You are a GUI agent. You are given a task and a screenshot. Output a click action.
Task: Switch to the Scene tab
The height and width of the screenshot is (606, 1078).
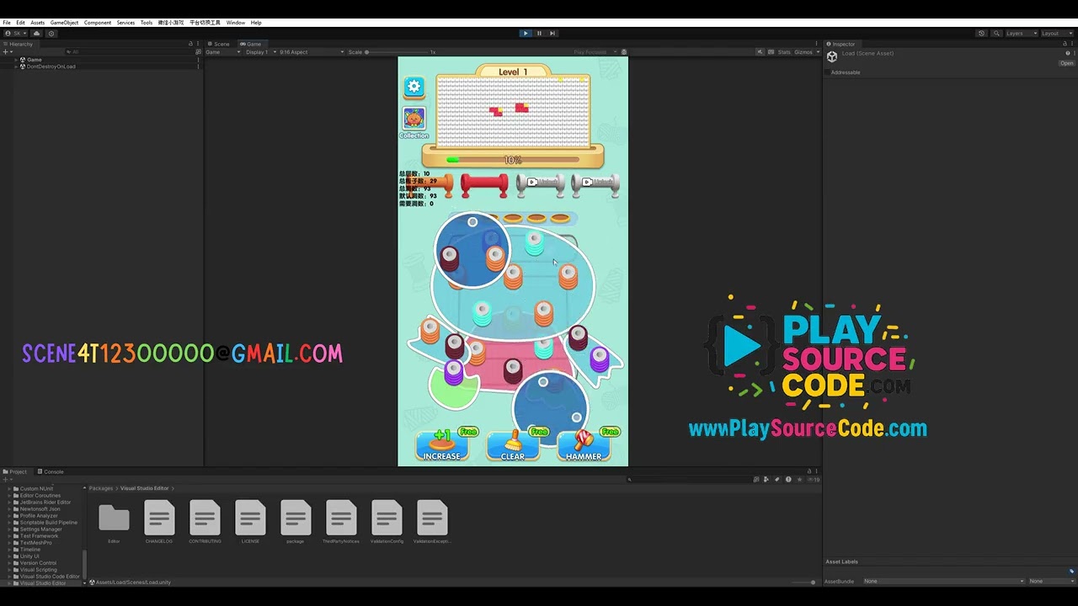[221, 44]
